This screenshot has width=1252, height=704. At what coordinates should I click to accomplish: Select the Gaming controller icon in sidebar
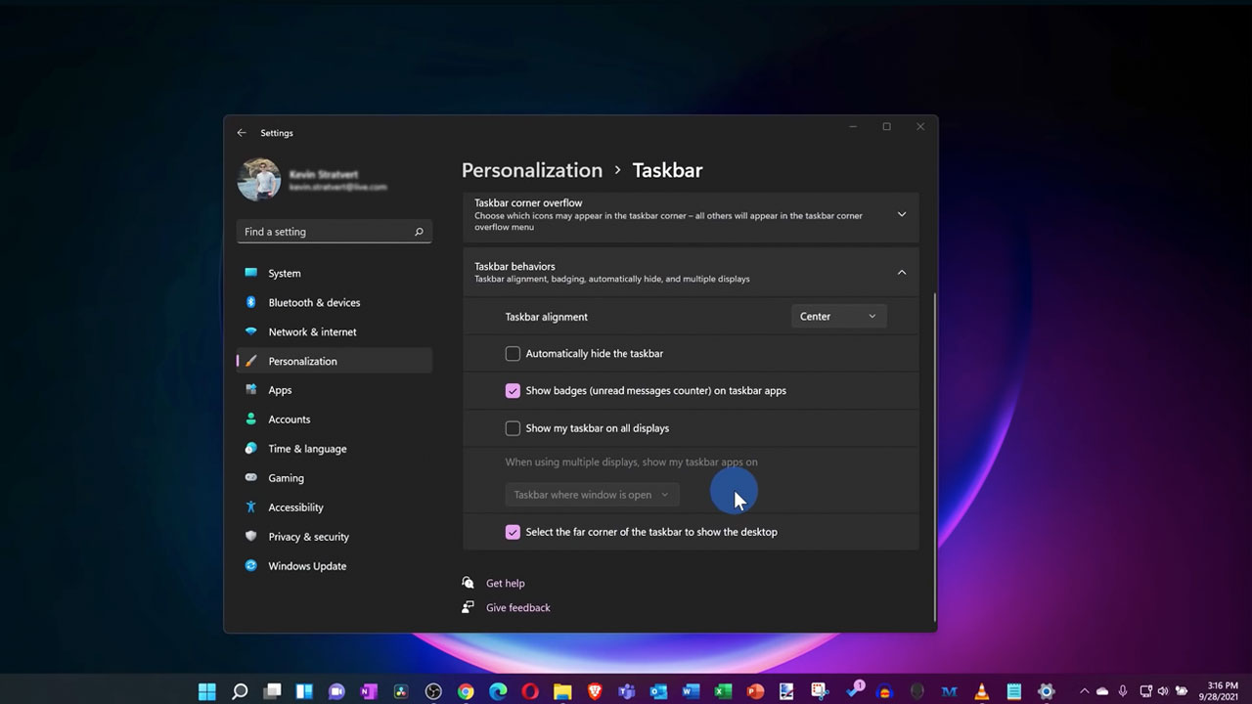coord(251,478)
